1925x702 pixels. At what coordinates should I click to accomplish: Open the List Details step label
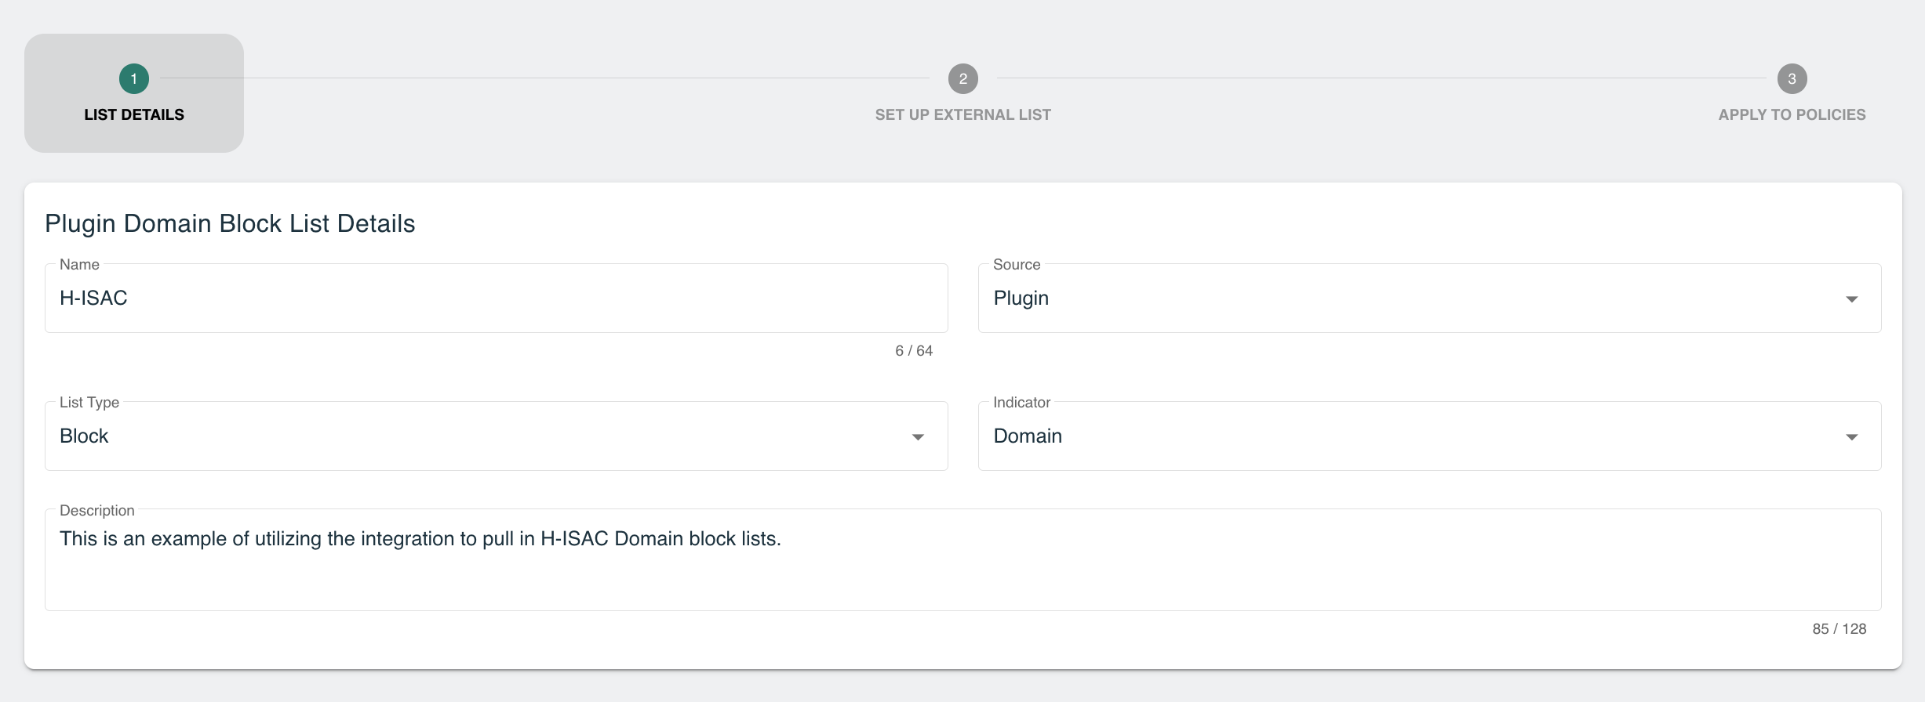point(134,114)
